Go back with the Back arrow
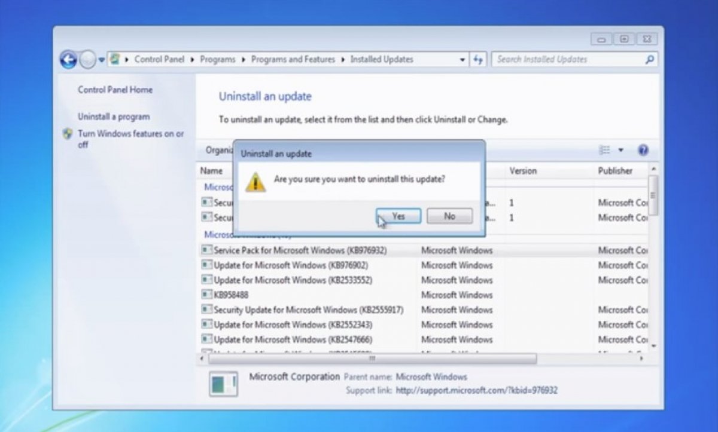The height and width of the screenshot is (432, 718). tap(69, 59)
